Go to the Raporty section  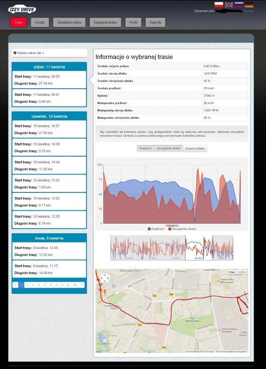coord(155,22)
